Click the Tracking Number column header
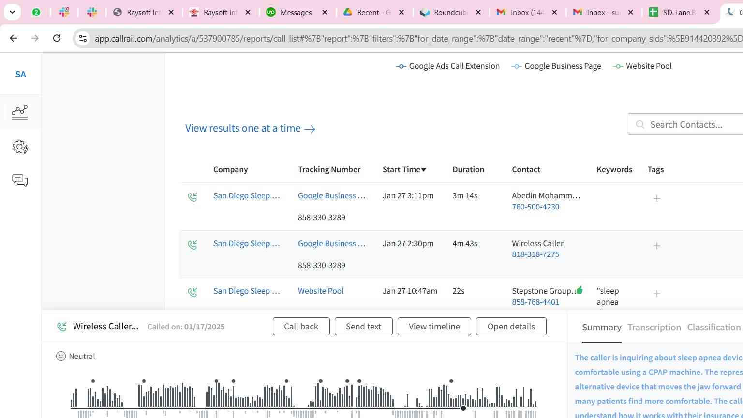743x418 pixels. [329, 169]
